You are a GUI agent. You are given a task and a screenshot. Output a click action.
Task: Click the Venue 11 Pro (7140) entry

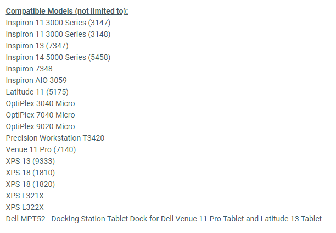(x=41, y=150)
